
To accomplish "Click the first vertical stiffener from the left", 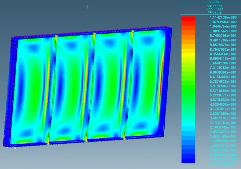I will pos(52,87).
